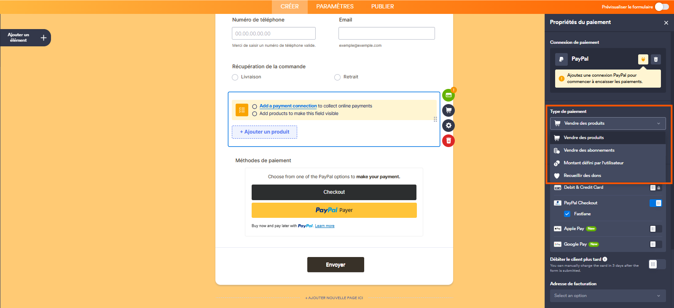Click the PayPal logo icon in connection box
This screenshot has width=674, height=308.
click(561, 59)
